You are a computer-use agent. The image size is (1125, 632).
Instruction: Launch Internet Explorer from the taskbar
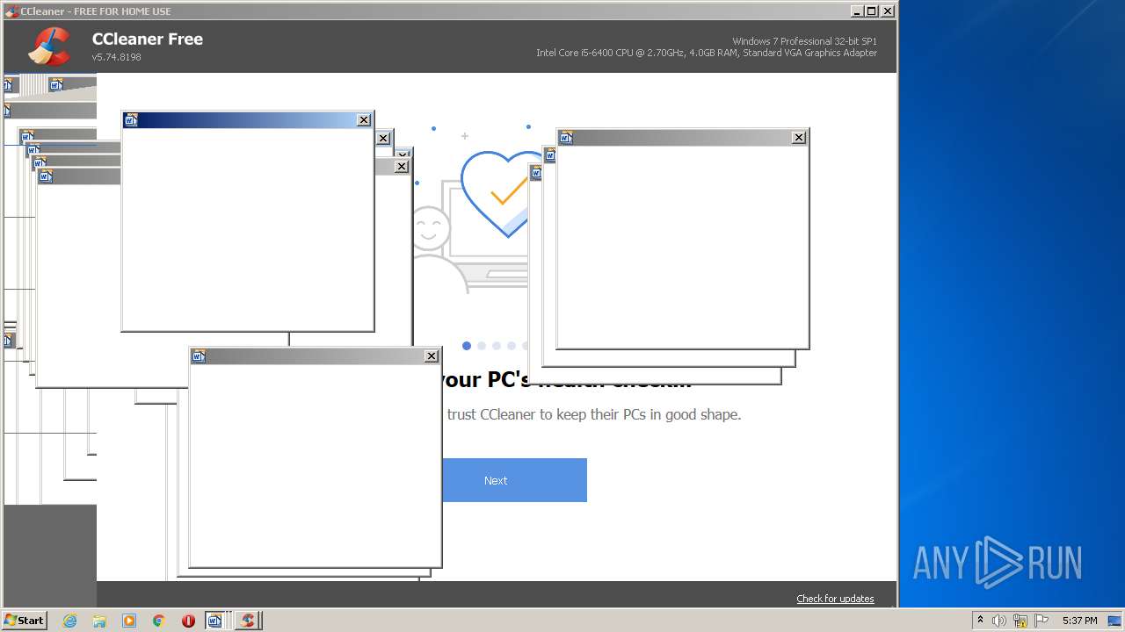[x=70, y=621]
